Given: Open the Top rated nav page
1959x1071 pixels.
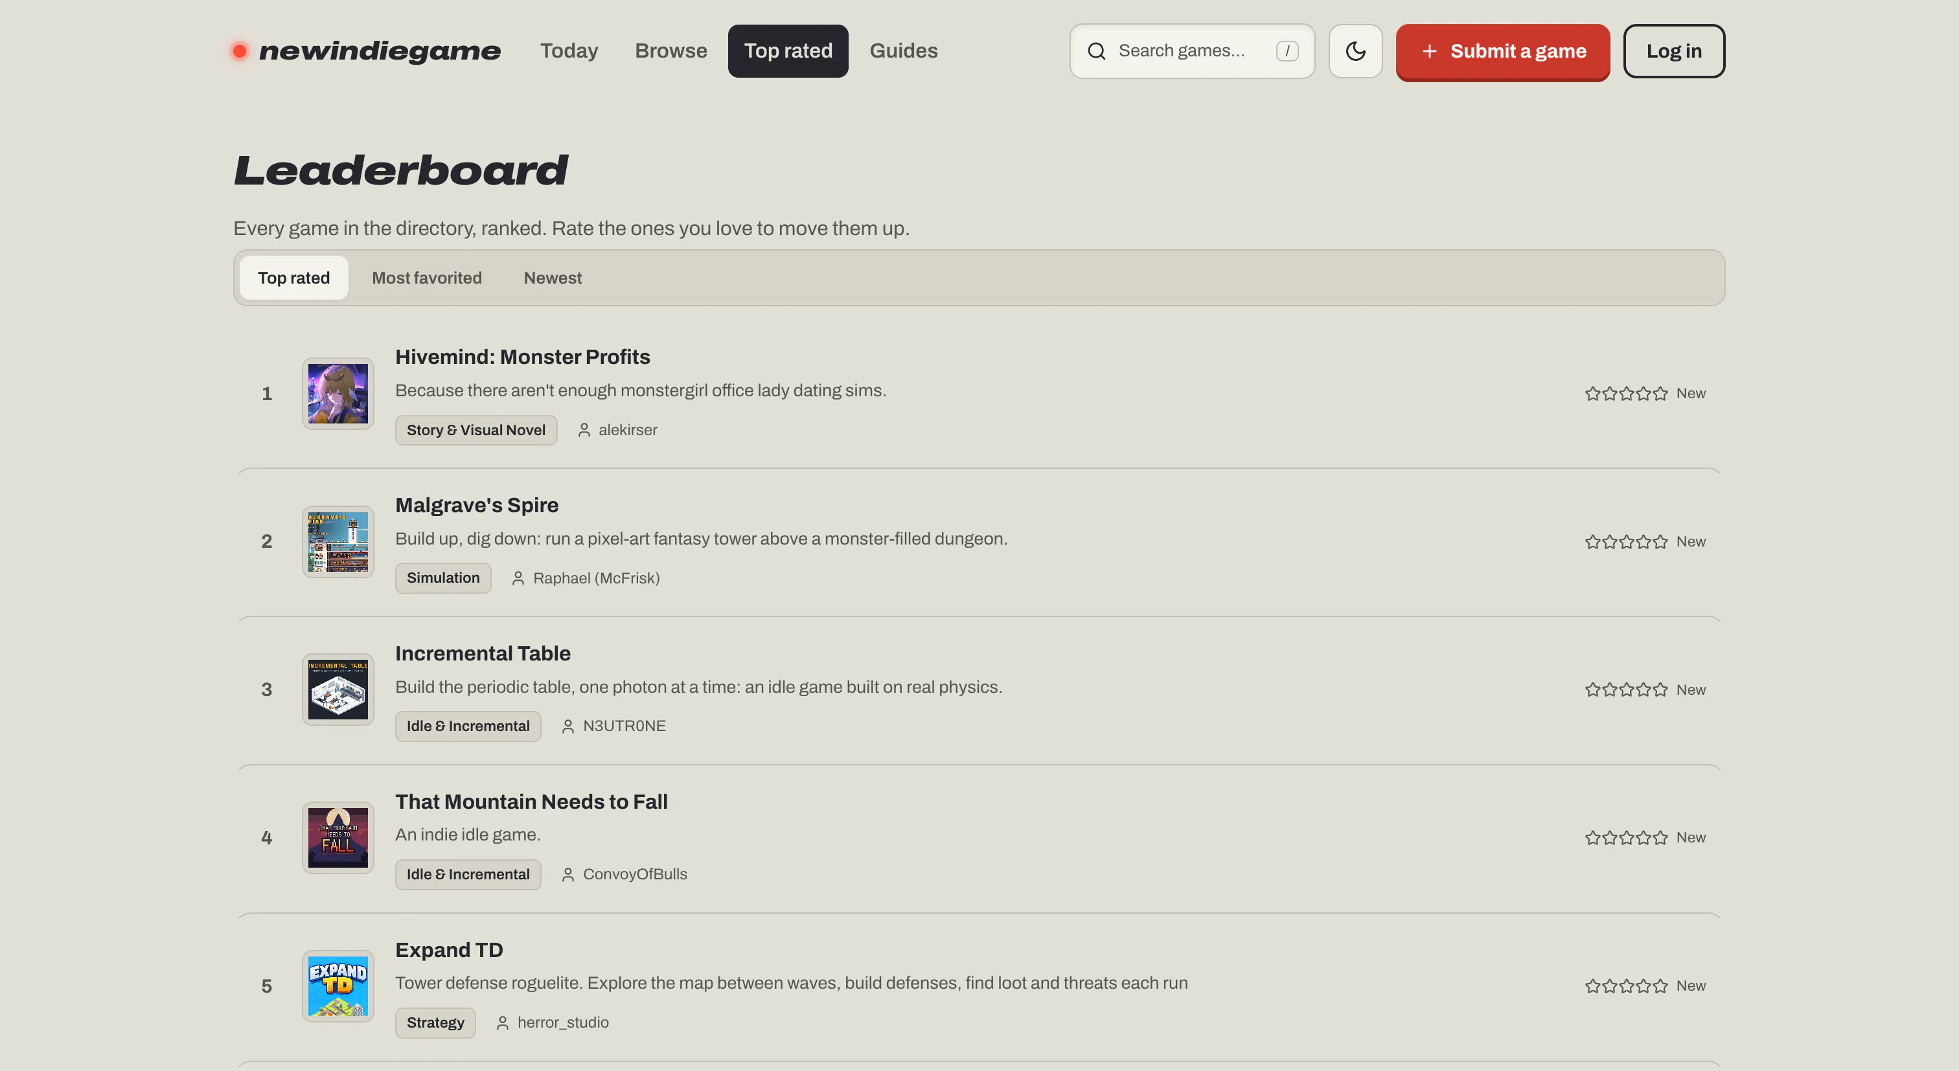Looking at the screenshot, I should (788, 51).
